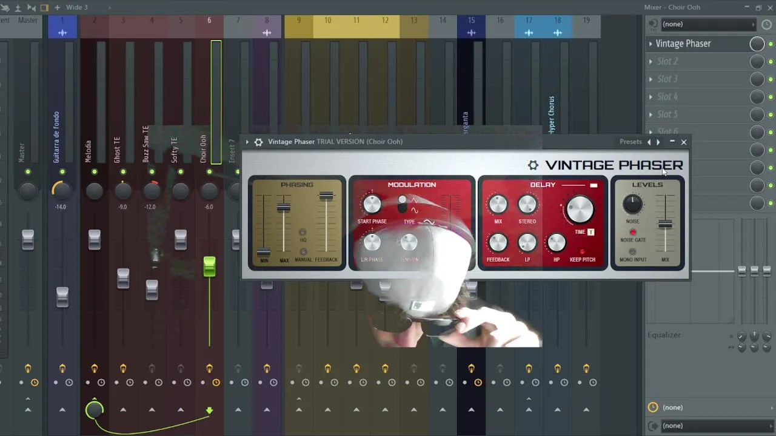The image size is (776, 436).
Task: Select mixer track 15 header
Action: coord(471,27)
